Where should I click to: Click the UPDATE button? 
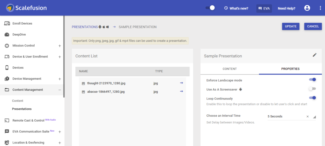tap(291, 27)
